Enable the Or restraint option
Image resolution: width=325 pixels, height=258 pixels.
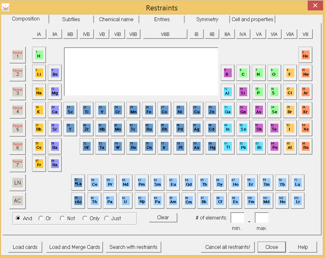pos(41,218)
